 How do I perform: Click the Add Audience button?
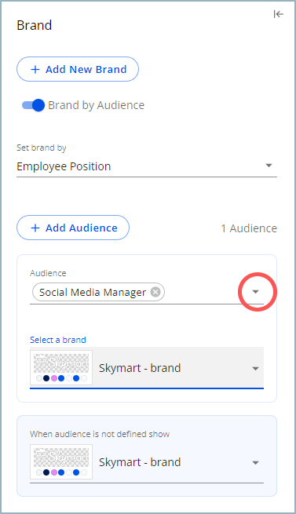73,228
